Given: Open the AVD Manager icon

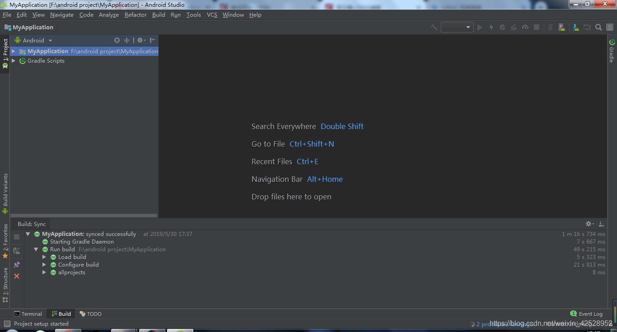Looking at the screenshot, I should tap(561, 27).
